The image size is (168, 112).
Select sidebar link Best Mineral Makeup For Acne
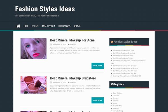(123, 50)
